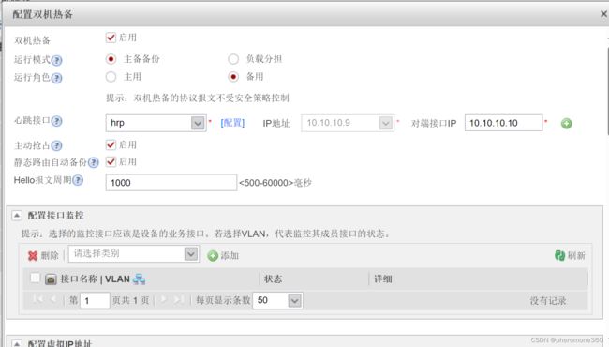Click red X 删除 icon
Image resolution: width=609 pixels, height=347 pixels.
[x=33, y=256]
